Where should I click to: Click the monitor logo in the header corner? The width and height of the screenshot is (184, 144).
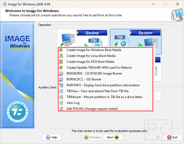[177, 14]
